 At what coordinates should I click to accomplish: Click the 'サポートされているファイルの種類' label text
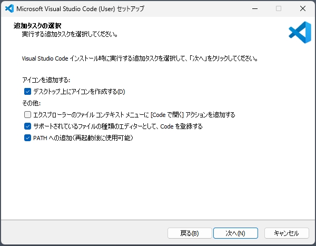[x=118, y=126]
